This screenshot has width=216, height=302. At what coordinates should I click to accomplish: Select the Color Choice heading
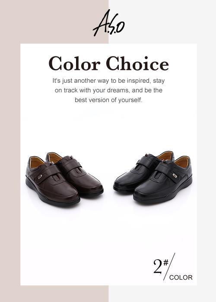coord(108,63)
